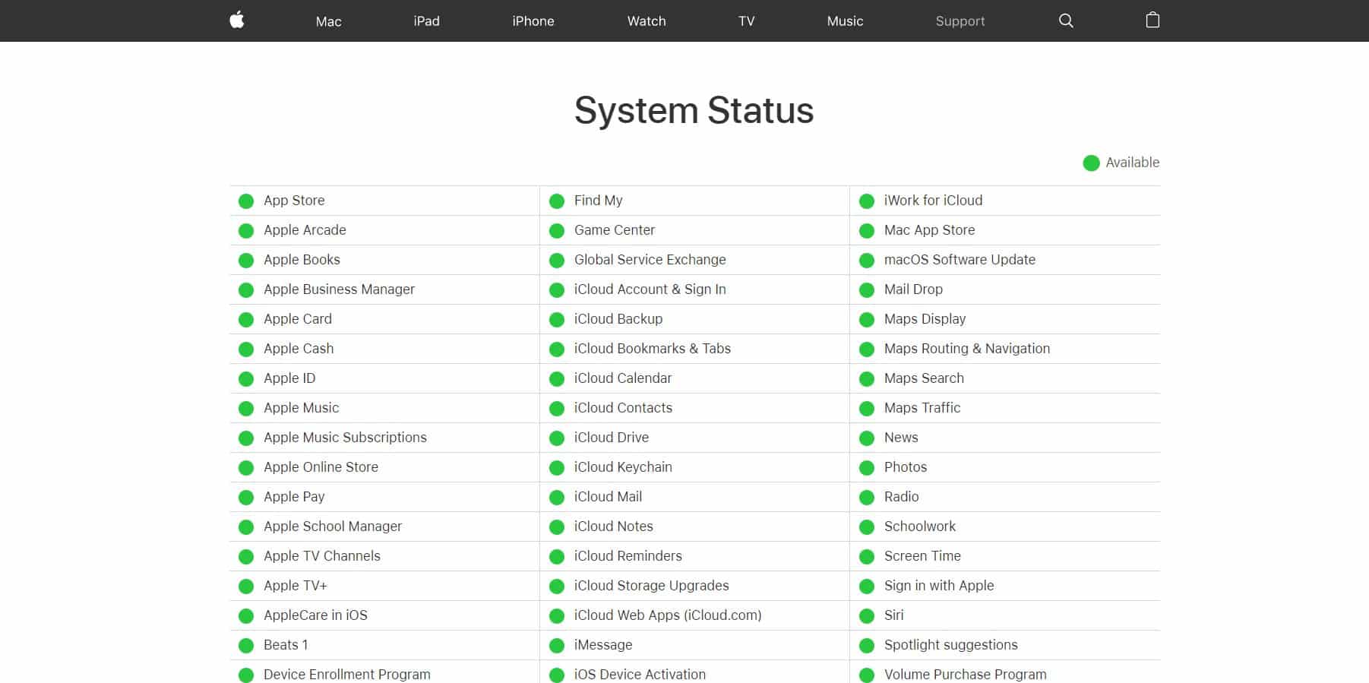Click green status dot beside Apple TV+

246,587
